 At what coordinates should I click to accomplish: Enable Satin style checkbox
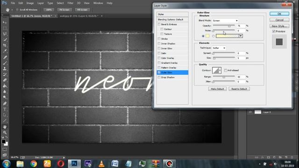[159, 53]
